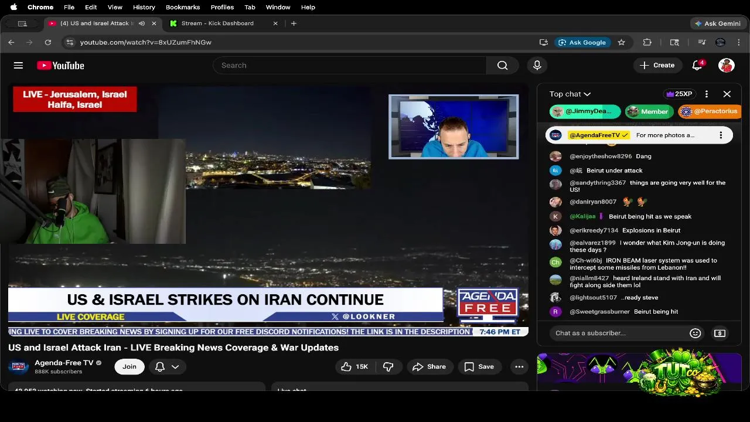Open the Chrome menu in menu bar
Viewport: 750px width, 422px height.
tap(40, 7)
